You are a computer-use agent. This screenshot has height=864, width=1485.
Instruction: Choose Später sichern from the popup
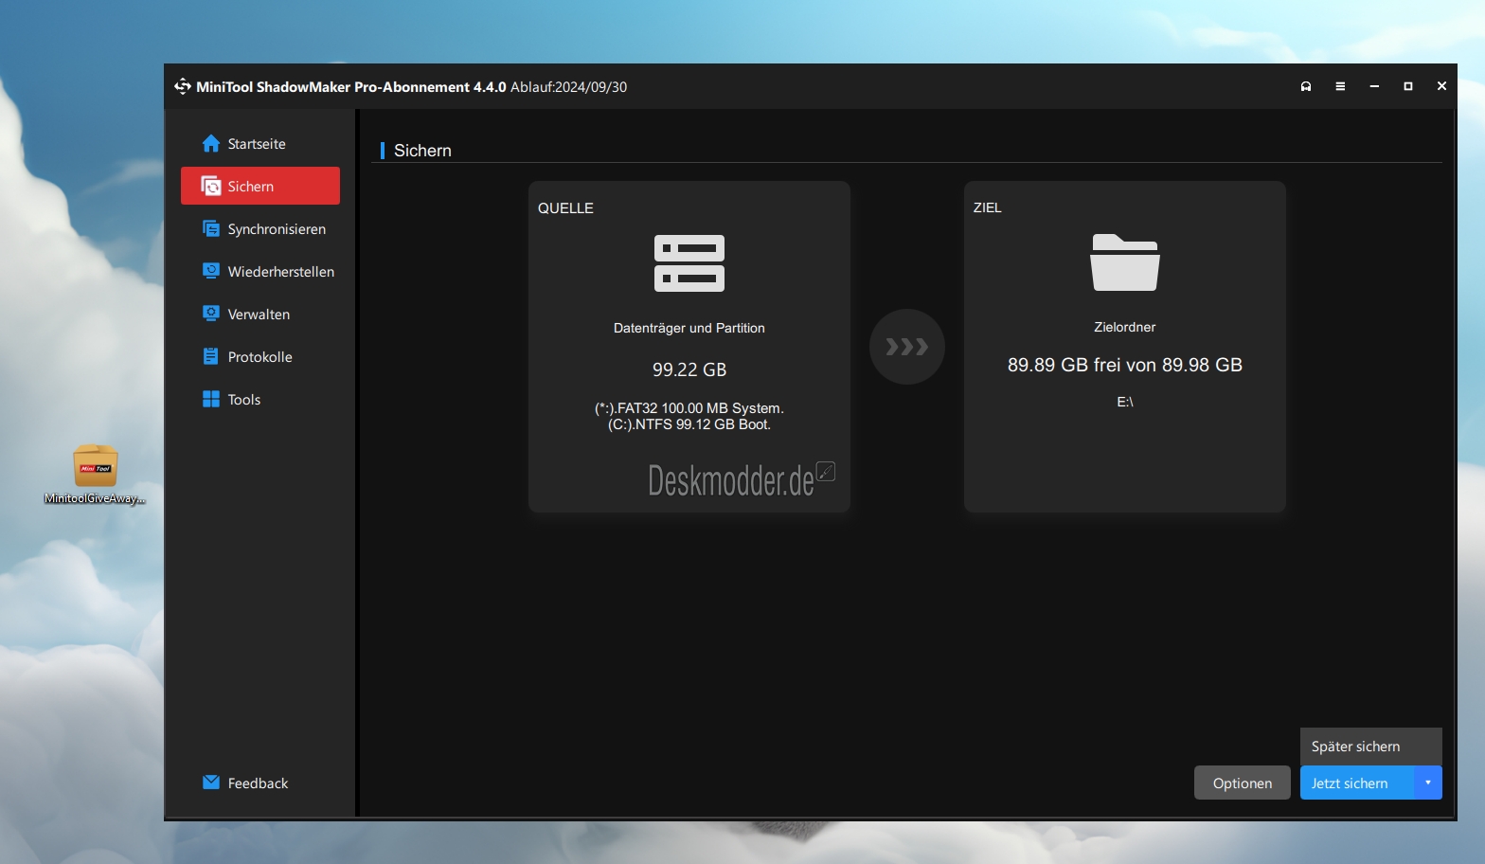(1371, 747)
